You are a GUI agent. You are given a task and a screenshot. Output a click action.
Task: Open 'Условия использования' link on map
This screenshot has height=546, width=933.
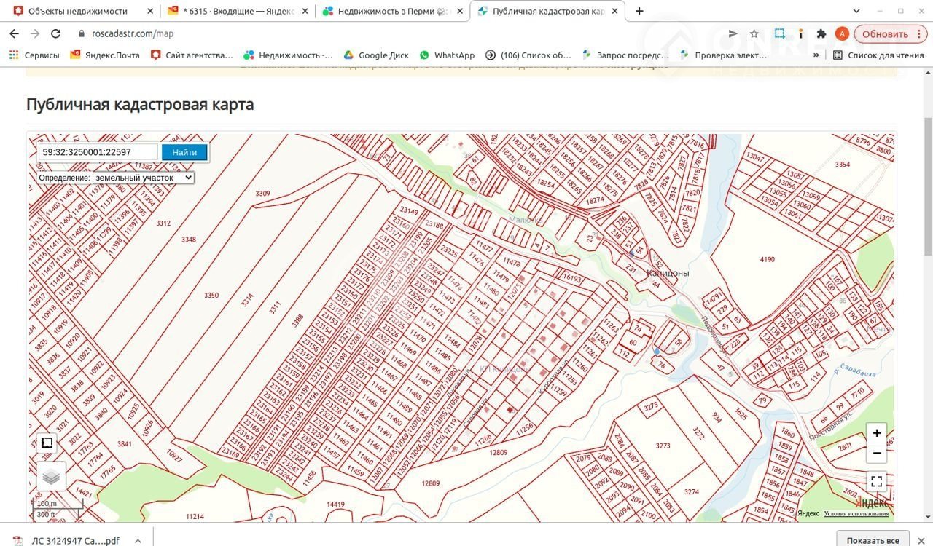click(856, 513)
